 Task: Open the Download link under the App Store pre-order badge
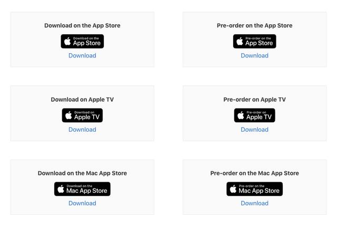tap(254, 55)
